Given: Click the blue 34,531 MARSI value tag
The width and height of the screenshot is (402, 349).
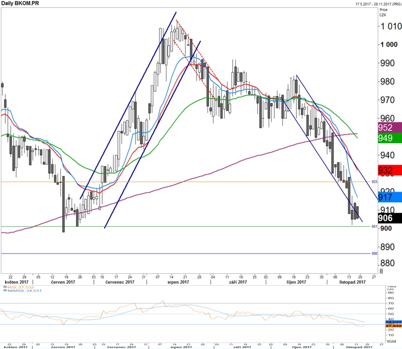Looking at the screenshot, I should [x=393, y=322].
